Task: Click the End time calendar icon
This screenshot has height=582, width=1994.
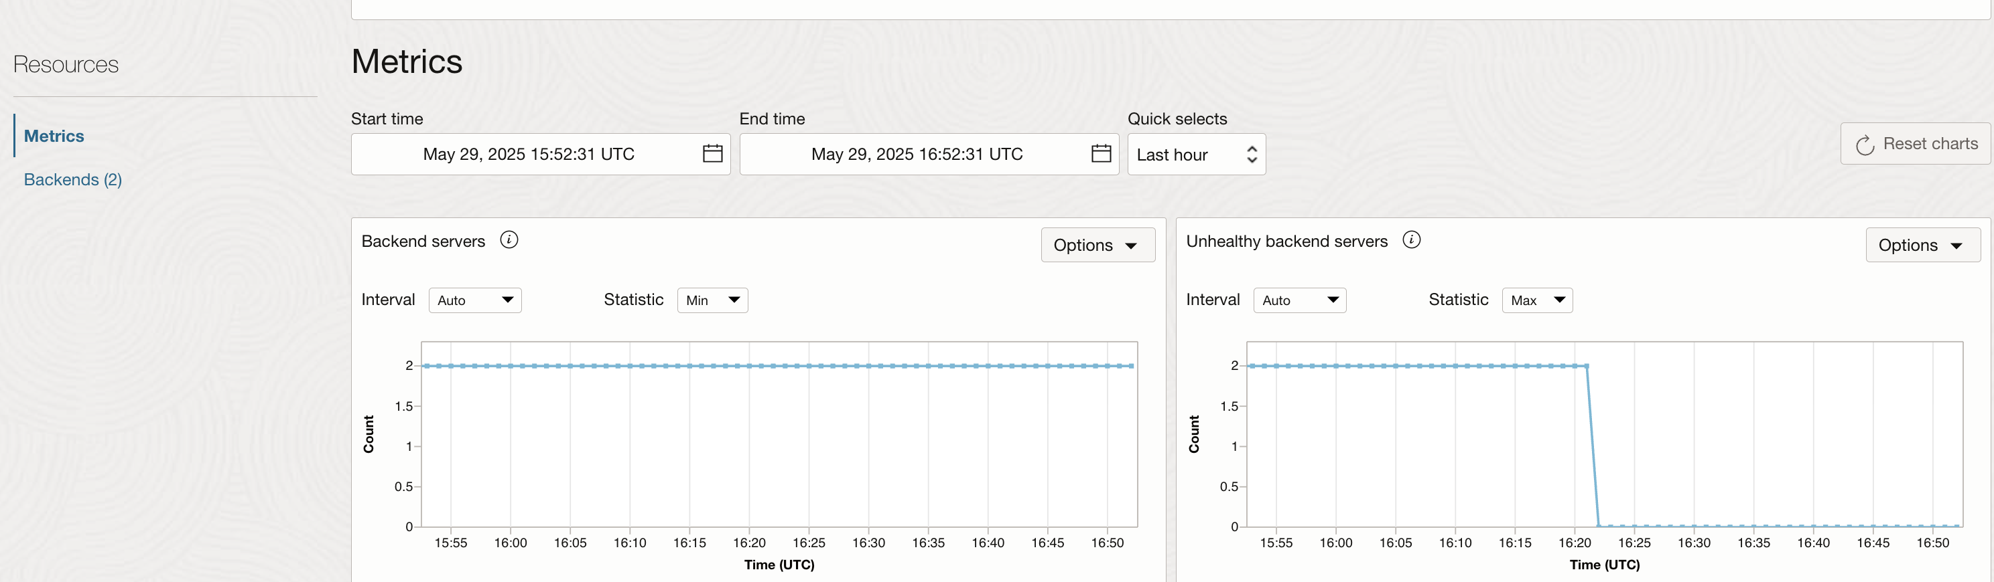Action: point(1101,154)
